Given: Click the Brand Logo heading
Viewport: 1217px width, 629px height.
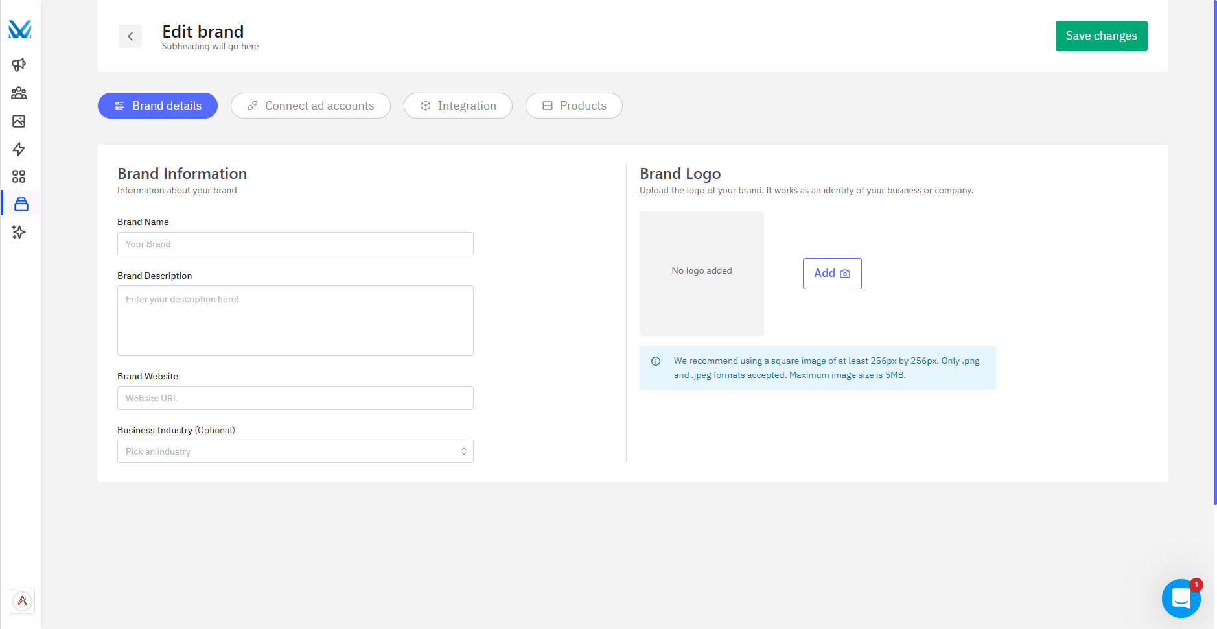Looking at the screenshot, I should coord(680,174).
